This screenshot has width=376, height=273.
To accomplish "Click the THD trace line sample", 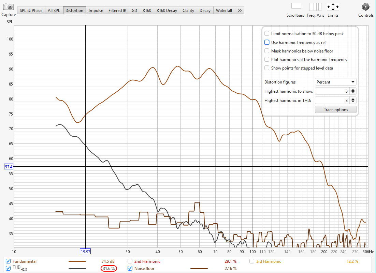I will [x=77, y=269].
